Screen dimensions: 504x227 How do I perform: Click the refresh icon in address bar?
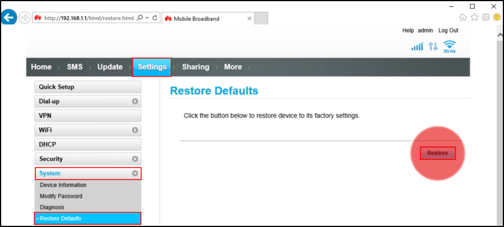tap(155, 18)
